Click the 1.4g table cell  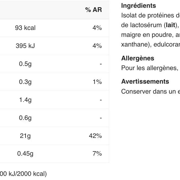pyautogui.click(x=25, y=100)
